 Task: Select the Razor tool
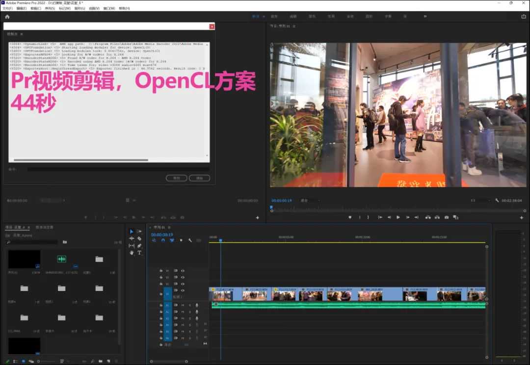tap(139, 238)
